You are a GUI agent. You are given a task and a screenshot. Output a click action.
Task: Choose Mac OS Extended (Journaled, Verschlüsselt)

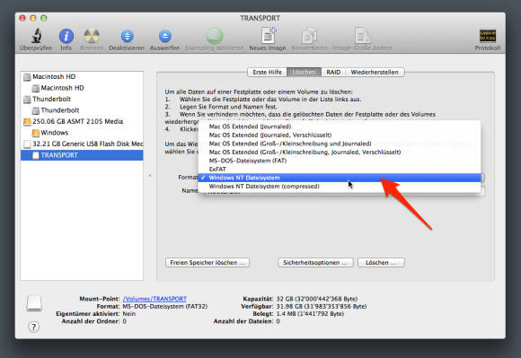coord(340,135)
